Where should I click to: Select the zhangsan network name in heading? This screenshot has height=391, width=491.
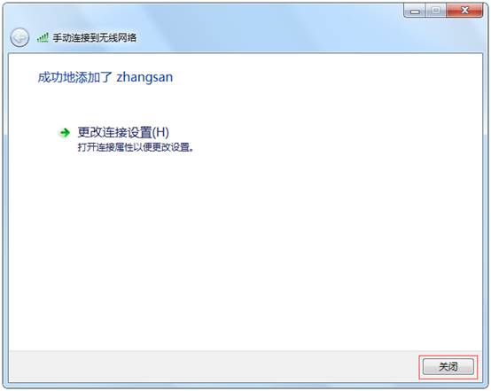[144, 77]
